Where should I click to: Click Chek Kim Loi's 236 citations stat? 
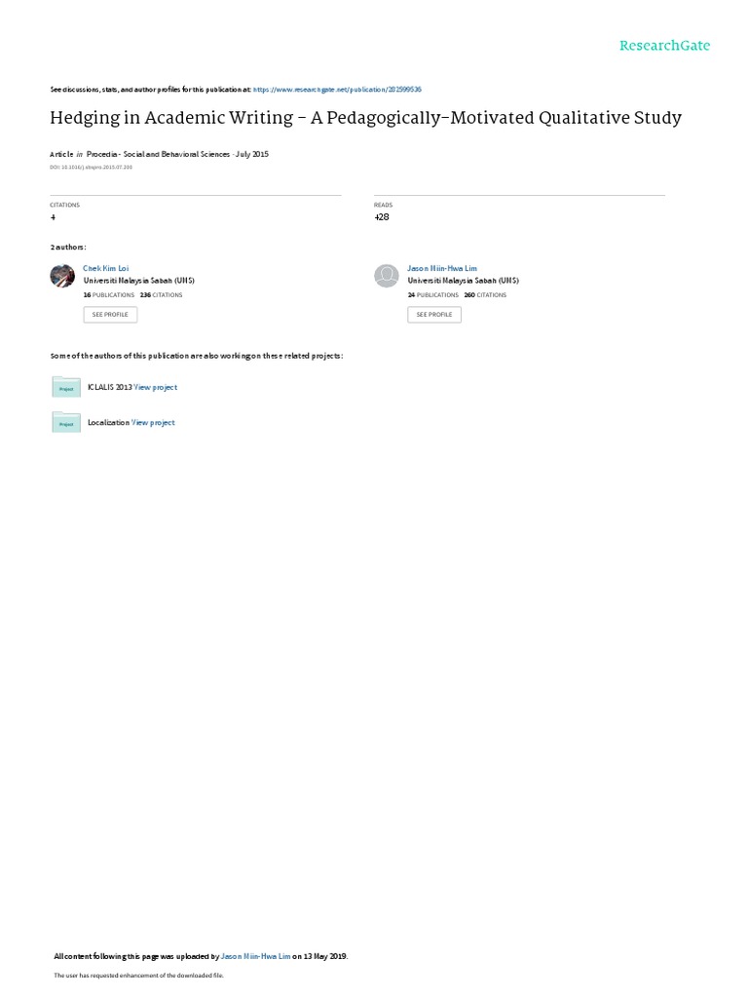coord(161,295)
